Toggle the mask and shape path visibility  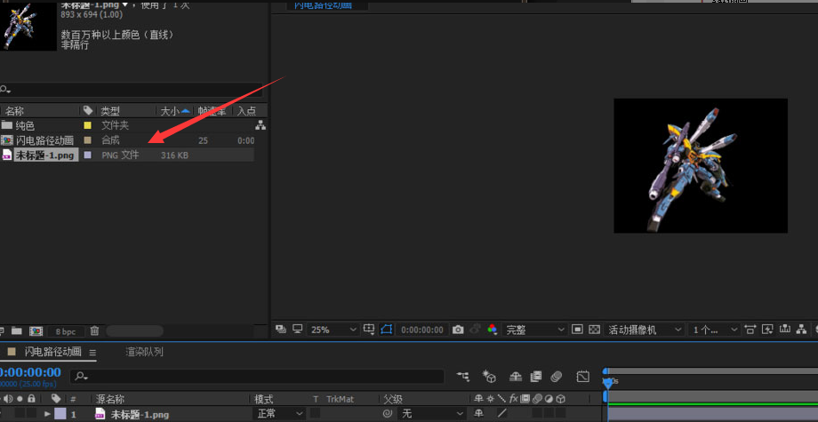click(386, 330)
